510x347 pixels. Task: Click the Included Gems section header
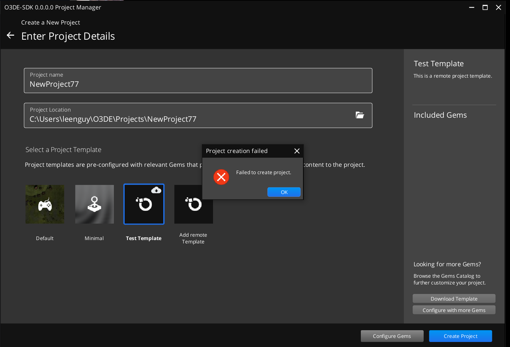click(x=440, y=115)
